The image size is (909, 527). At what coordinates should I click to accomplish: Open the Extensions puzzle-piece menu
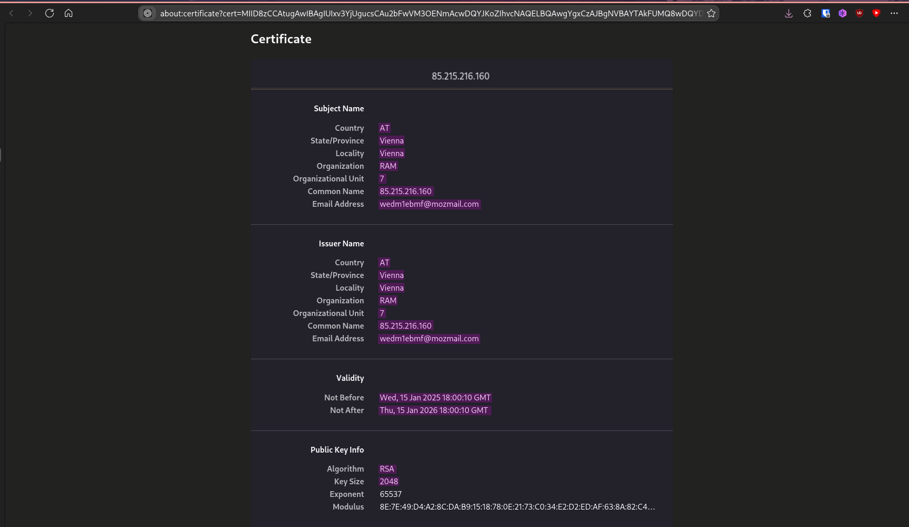pos(807,13)
